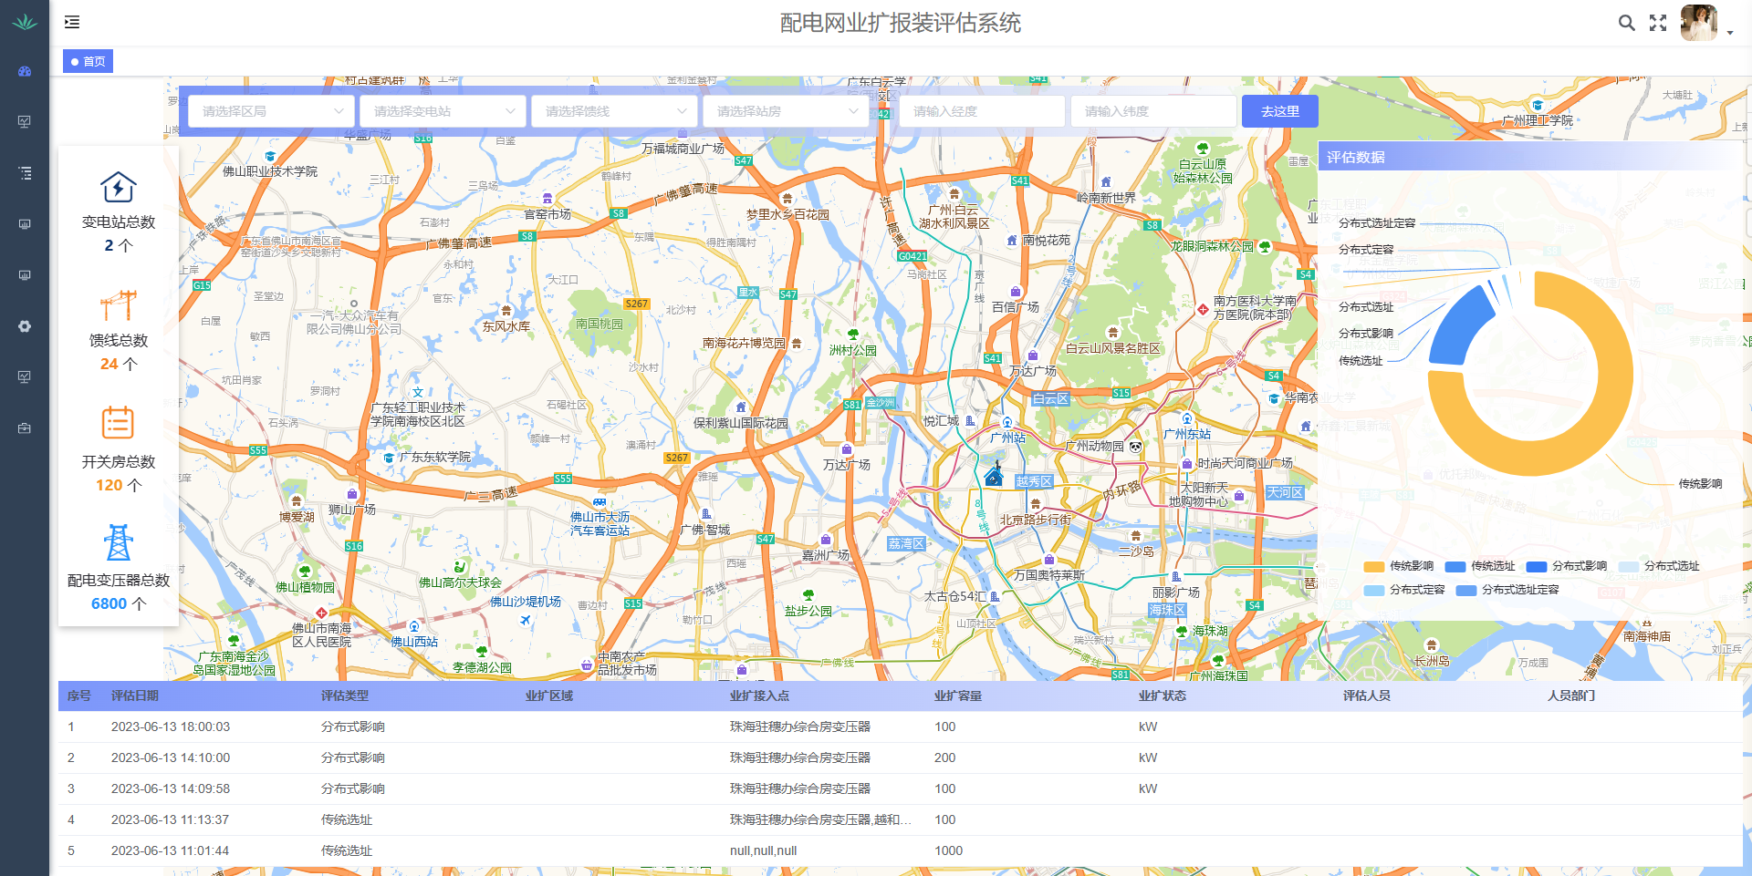Click the blue transformer tower icon
The height and width of the screenshot is (876, 1752).
119,542
